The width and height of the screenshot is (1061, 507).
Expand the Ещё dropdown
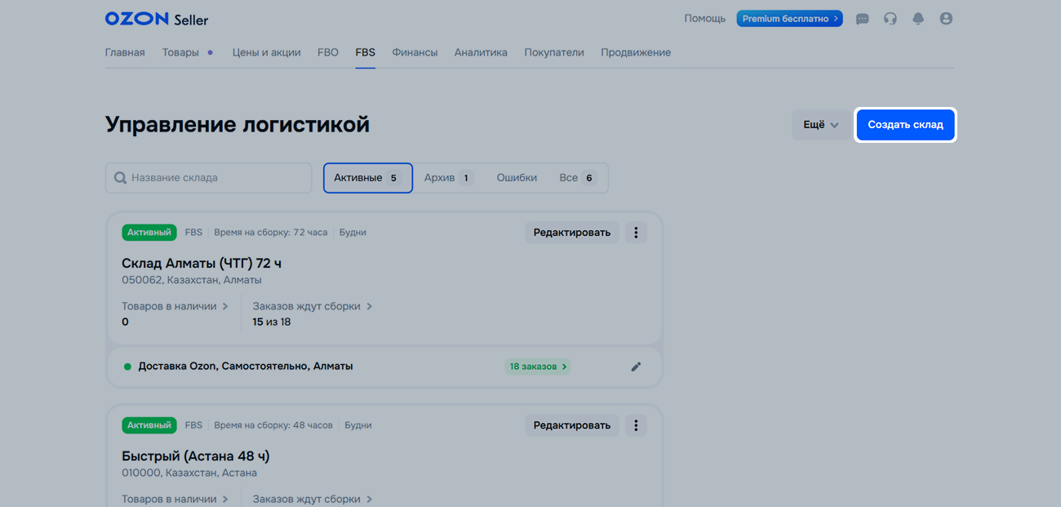(820, 125)
